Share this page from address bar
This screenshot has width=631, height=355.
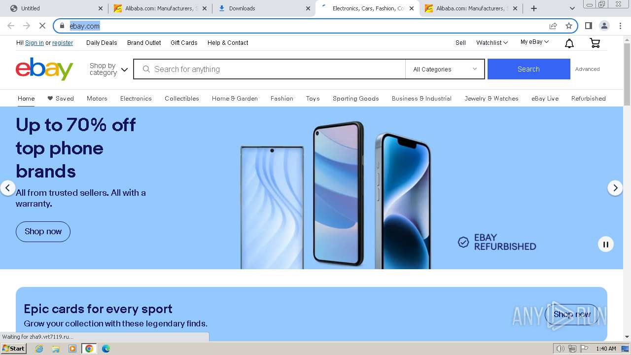pos(553,26)
